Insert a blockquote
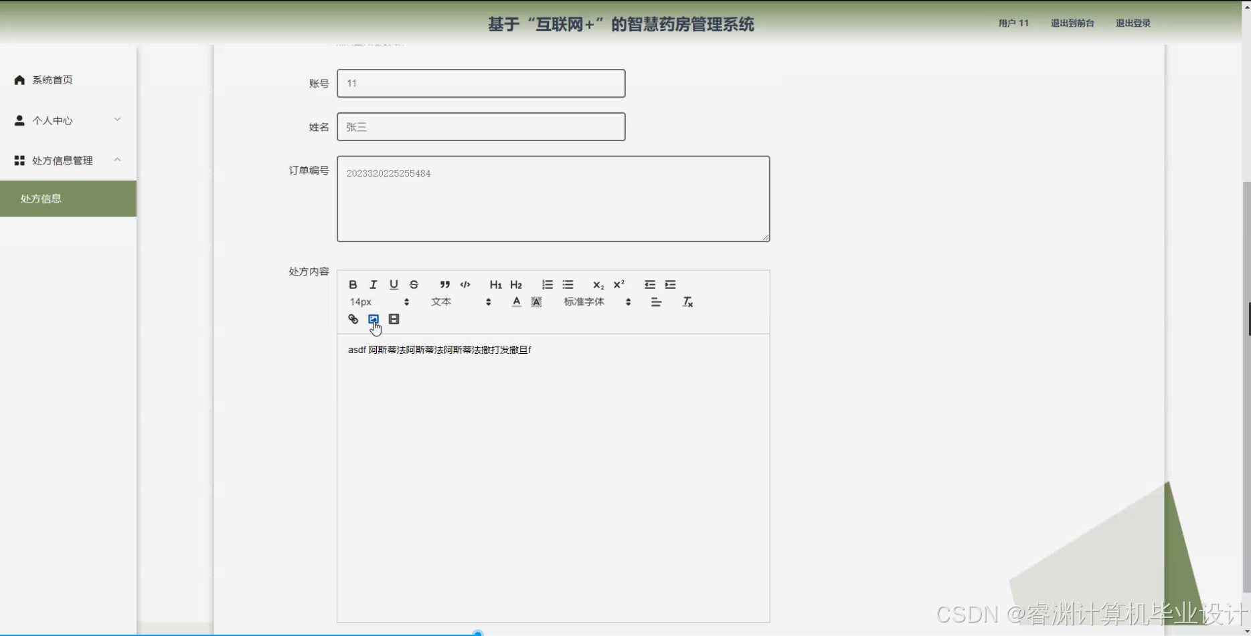 click(x=444, y=284)
